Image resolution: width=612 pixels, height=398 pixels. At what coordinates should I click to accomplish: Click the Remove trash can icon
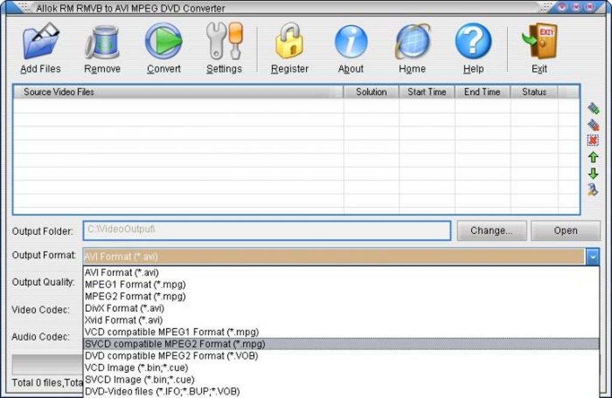(x=102, y=42)
